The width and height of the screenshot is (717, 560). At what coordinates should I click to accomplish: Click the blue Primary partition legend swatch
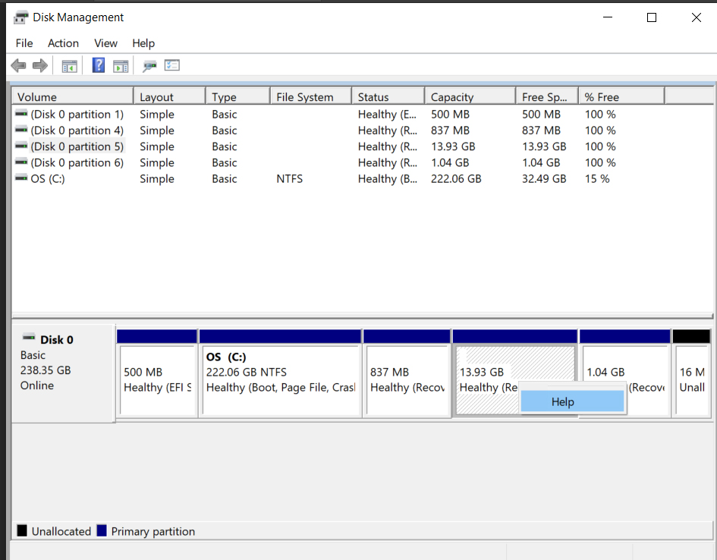tap(102, 530)
